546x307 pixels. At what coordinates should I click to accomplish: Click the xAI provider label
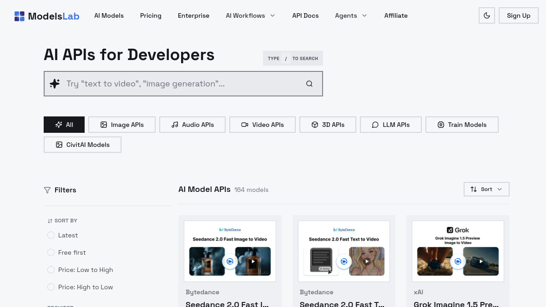(x=419, y=292)
